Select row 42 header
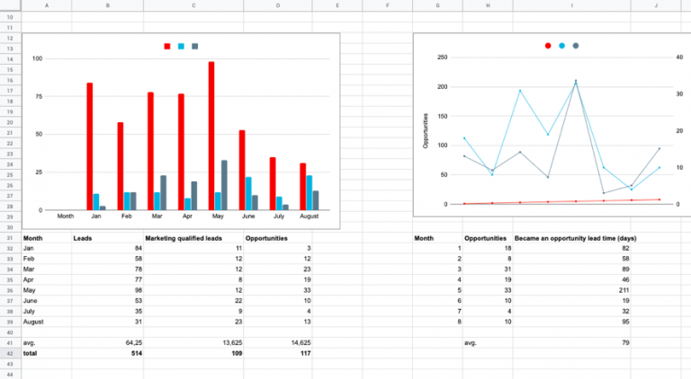Image resolution: width=691 pixels, height=379 pixels. point(9,353)
